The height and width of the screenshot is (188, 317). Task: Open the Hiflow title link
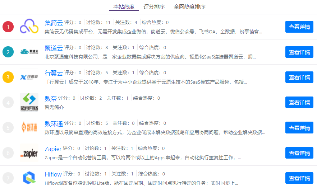pyautogui.click(x=53, y=174)
